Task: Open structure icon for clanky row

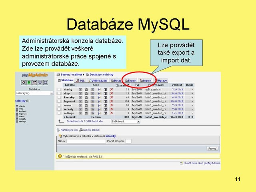Action: pyautogui.click(x=86, y=90)
